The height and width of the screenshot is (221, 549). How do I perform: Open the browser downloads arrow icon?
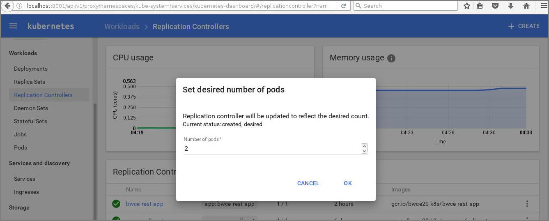(511, 6)
